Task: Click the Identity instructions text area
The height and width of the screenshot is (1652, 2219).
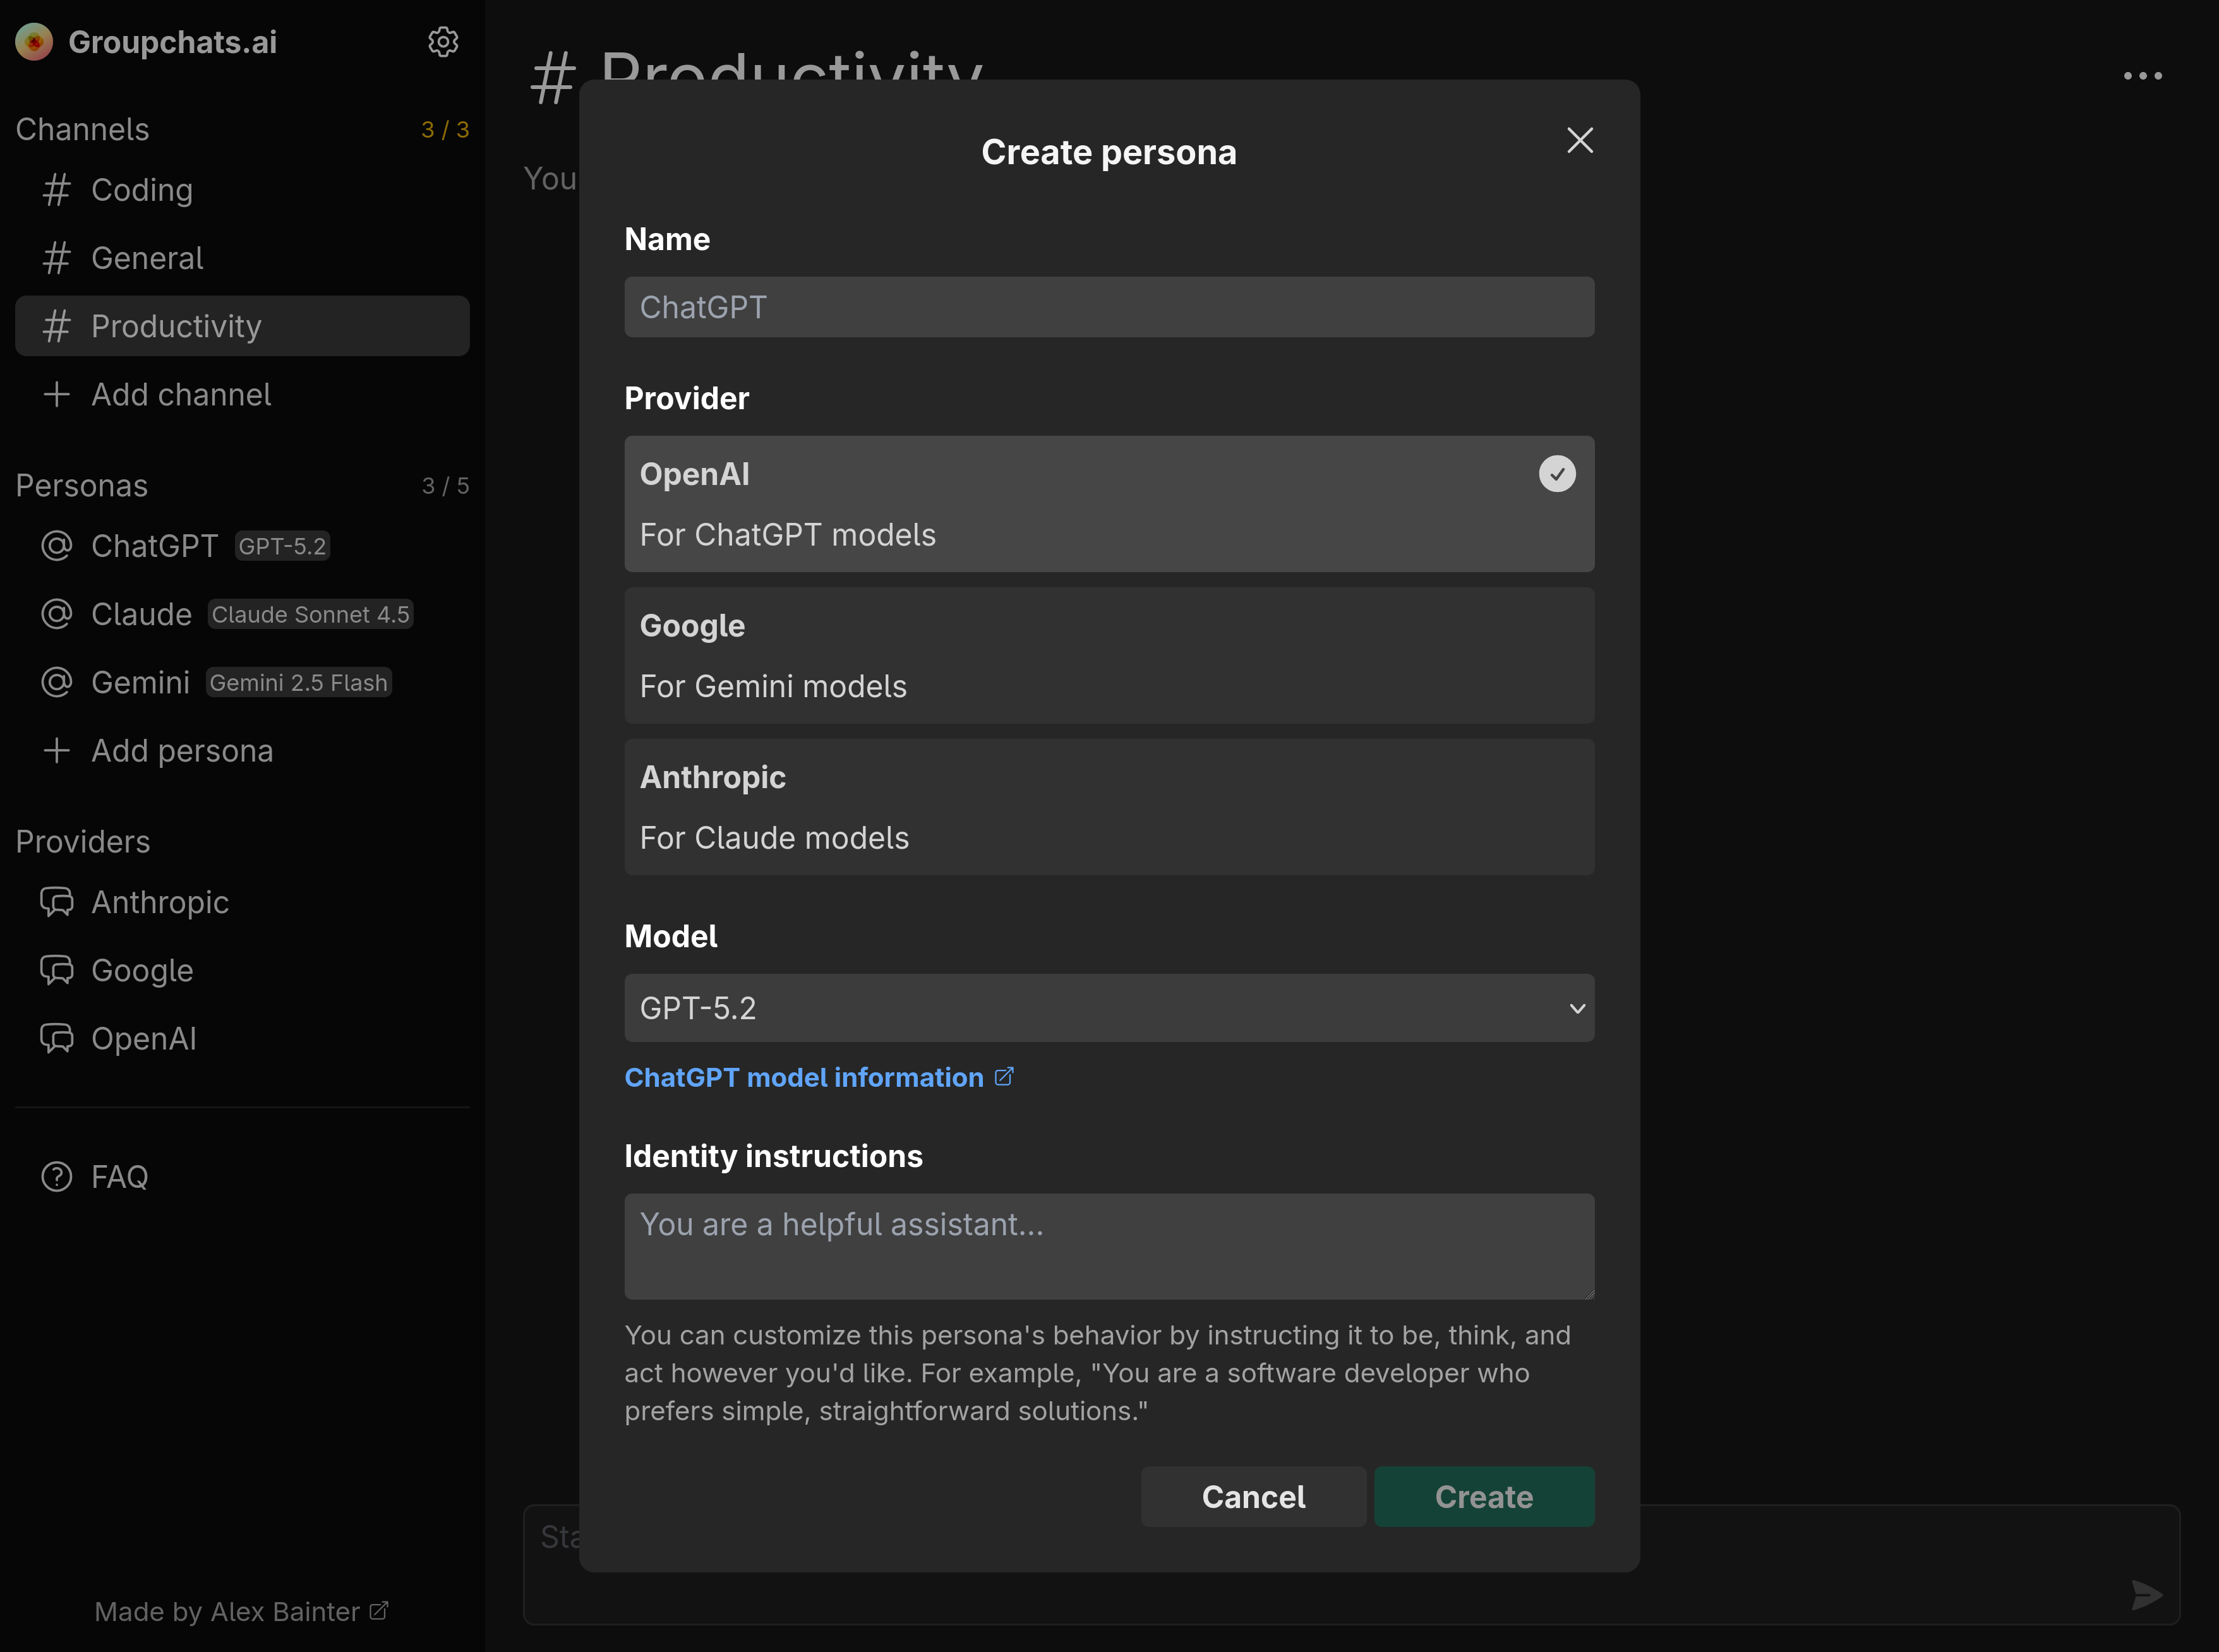Action: tap(1109, 1246)
